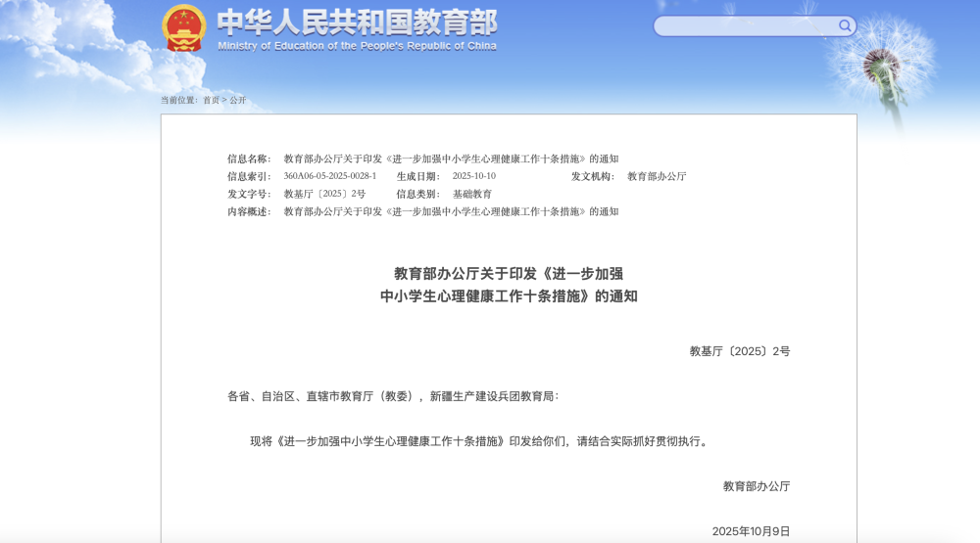
Task: Click the 教育部办公厅 signature above the date
Action: coord(756,486)
